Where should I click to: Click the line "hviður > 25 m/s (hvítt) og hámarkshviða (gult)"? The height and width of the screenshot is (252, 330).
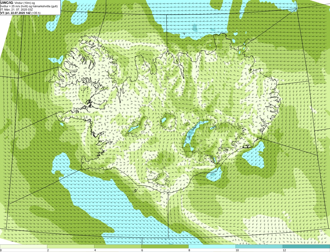[x=29, y=6]
